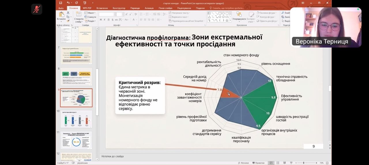This screenshot has width=369, height=165.
Task: Click the Cut scissors icon
Action: coord(68,13)
